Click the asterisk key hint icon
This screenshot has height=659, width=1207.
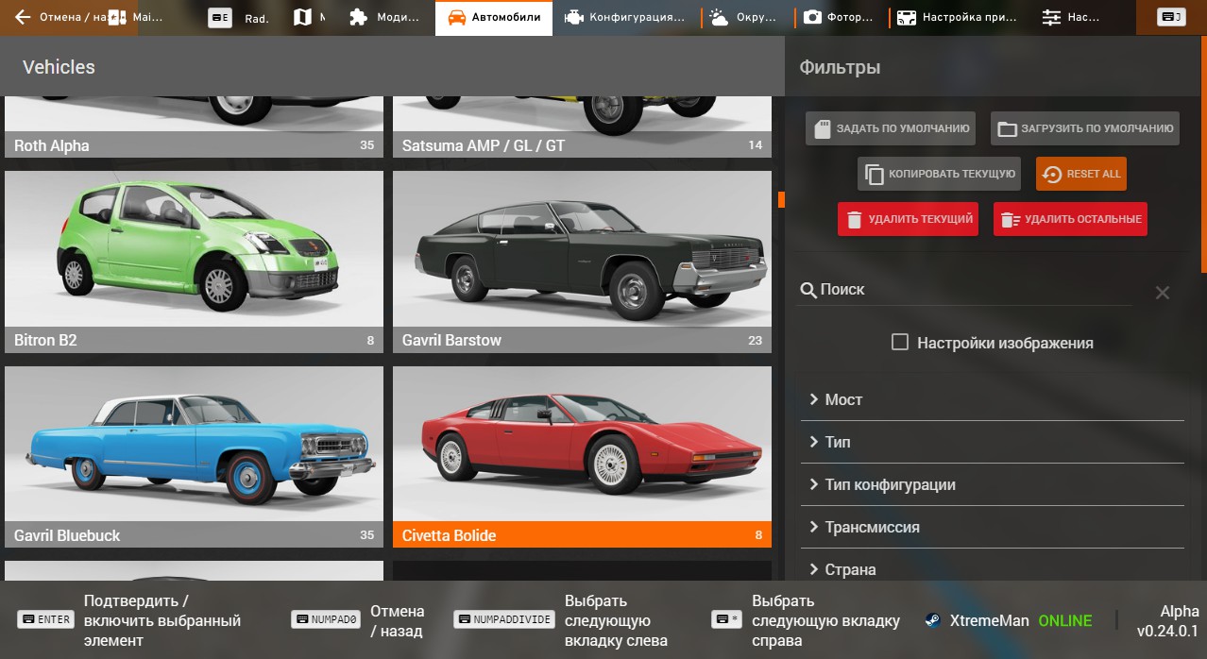(x=726, y=619)
